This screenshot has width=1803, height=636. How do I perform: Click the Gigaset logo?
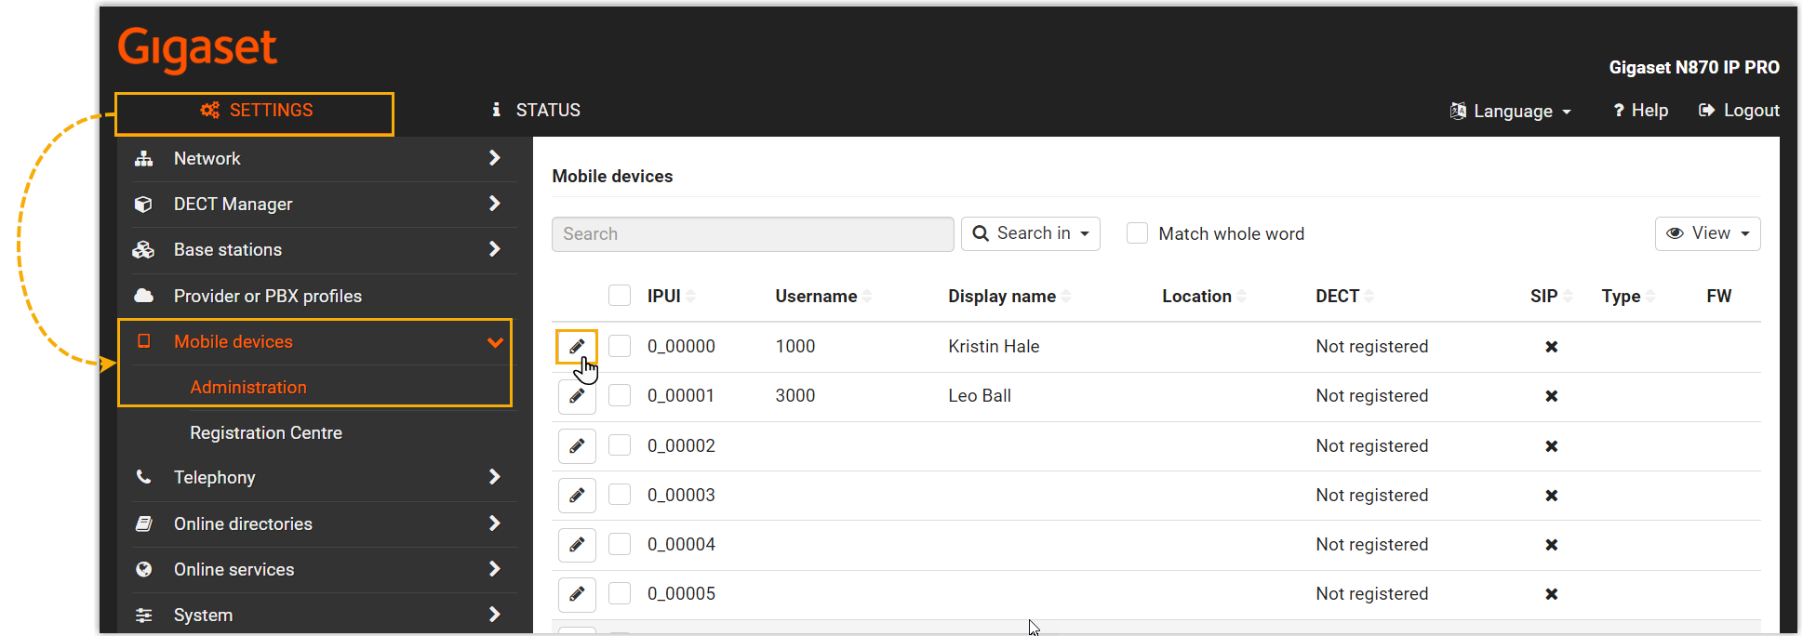pos(197,48)
